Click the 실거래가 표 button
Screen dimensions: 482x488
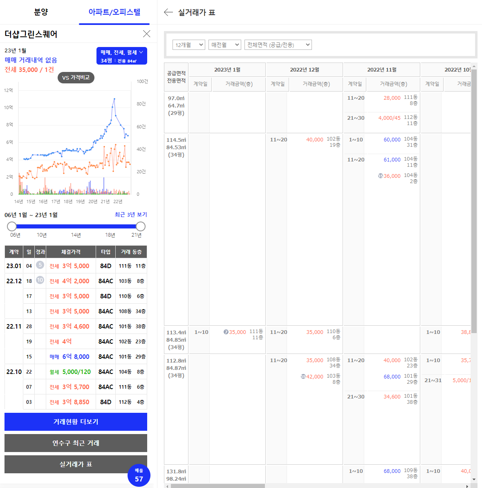pyautogui.click(x=76, y=464)
